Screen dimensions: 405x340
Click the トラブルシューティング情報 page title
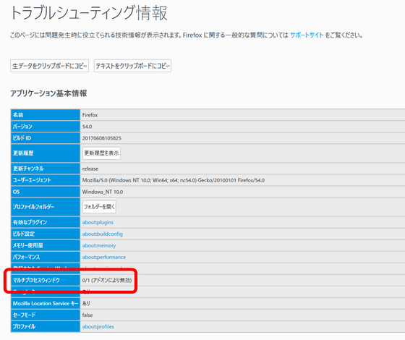coord(89,13)
